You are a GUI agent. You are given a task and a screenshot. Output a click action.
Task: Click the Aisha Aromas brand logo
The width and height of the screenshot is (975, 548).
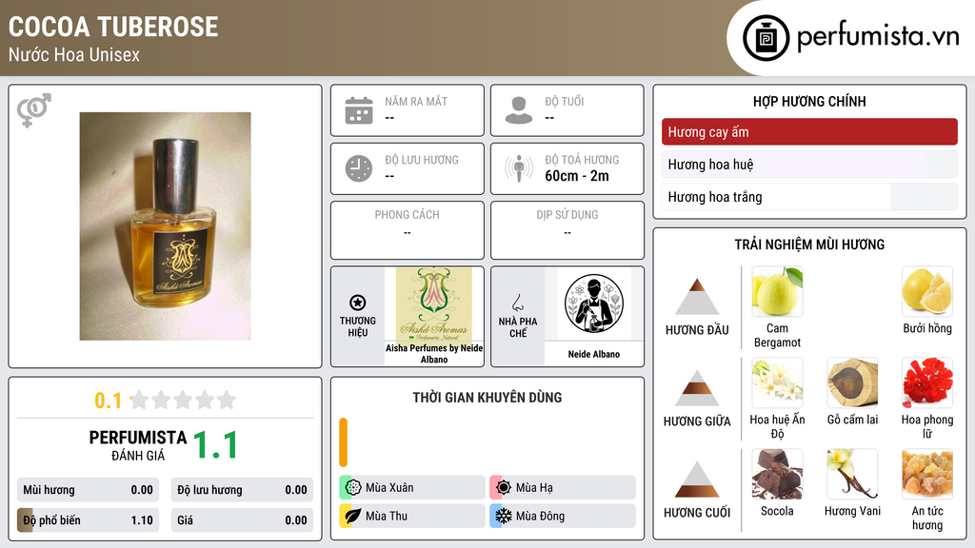tap(434, 303)
